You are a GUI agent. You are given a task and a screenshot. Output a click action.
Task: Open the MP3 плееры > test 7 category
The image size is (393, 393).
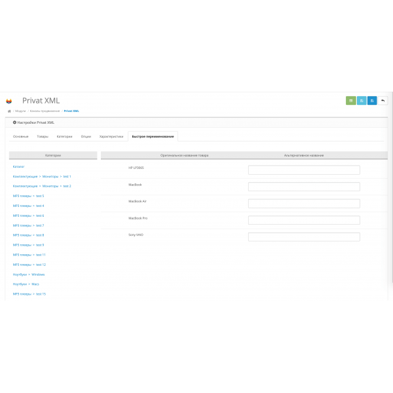pos(28,225)
